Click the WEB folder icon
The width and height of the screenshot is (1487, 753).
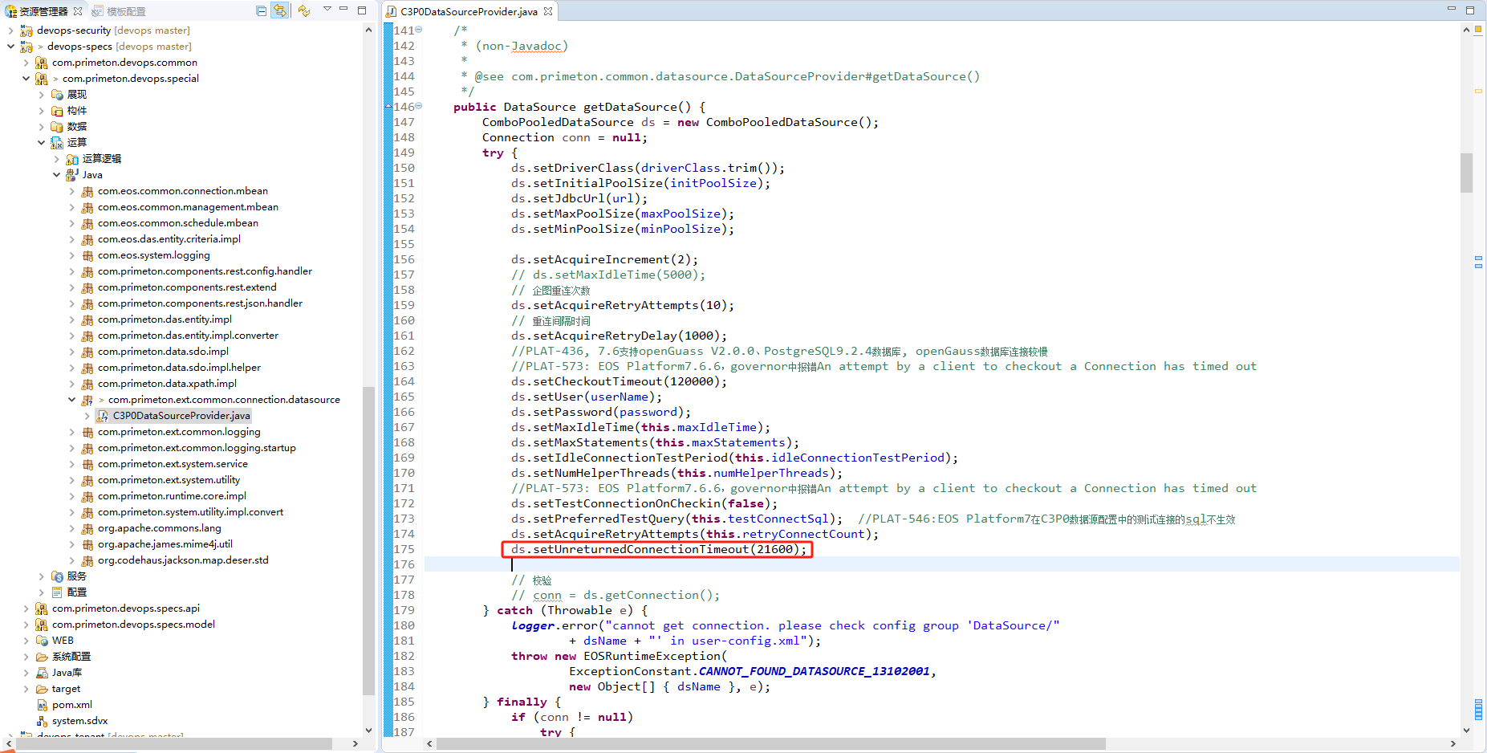pos(42,641)
